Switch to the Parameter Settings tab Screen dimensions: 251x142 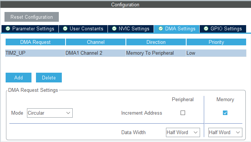(30, 29)
